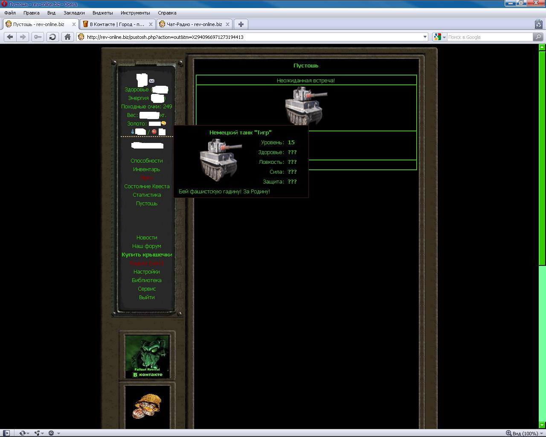Switch to the В Контакте tab
Screen dimensions: 546x437
tap(117, 24)
